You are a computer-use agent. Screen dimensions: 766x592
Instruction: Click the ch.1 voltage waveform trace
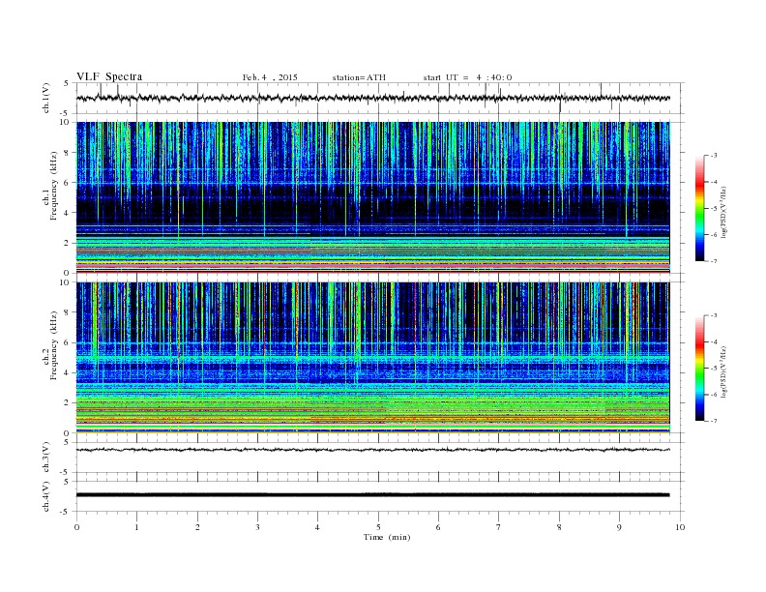click(x=372, y=98)
